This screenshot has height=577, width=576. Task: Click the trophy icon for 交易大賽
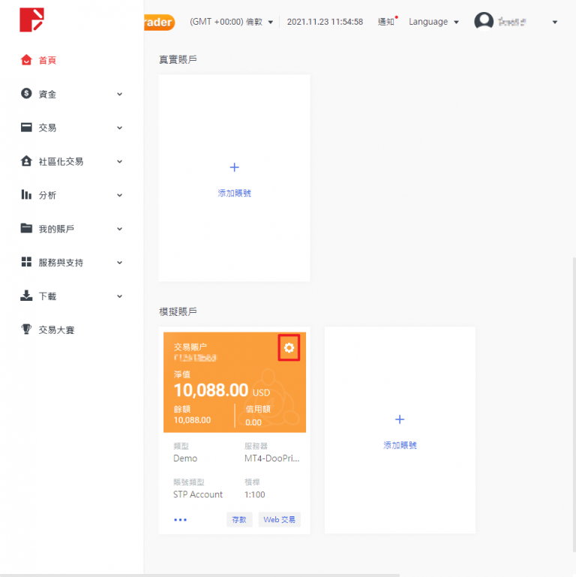click(26, 329)
